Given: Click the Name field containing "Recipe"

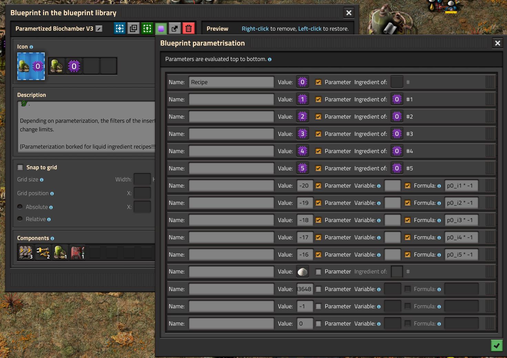Looking at the screenshot, I should [x=231, y=82].
